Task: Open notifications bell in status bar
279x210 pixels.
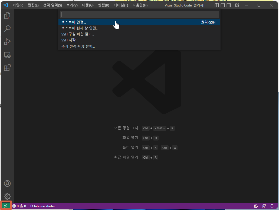Action: [272, 206]
